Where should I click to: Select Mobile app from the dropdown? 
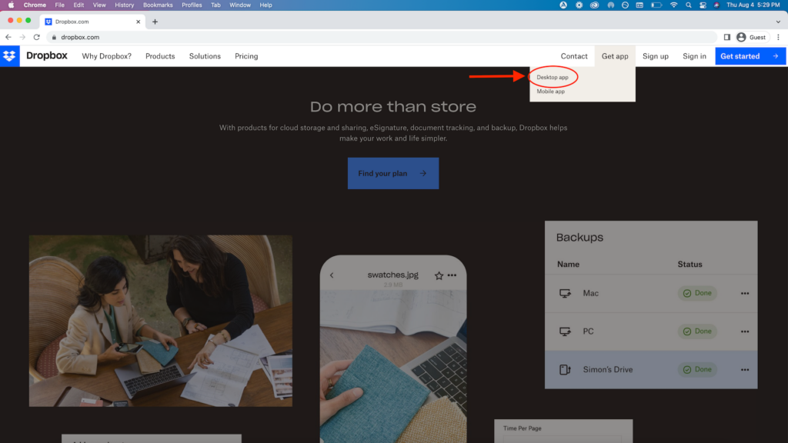tap(551, 92)
